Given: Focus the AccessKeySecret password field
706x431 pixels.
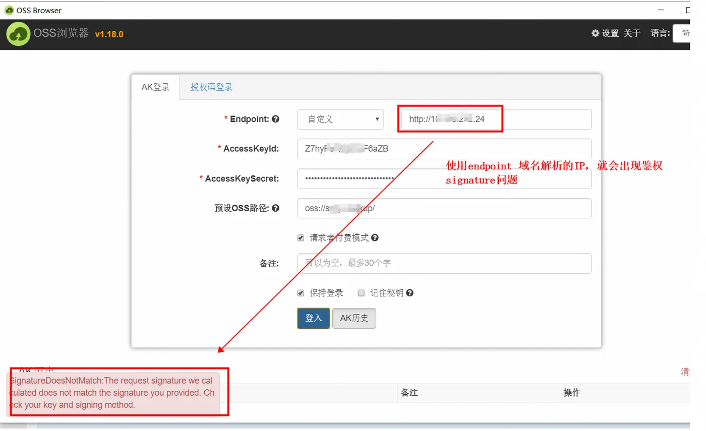Looking at the screenshot, I should (444, 178).
